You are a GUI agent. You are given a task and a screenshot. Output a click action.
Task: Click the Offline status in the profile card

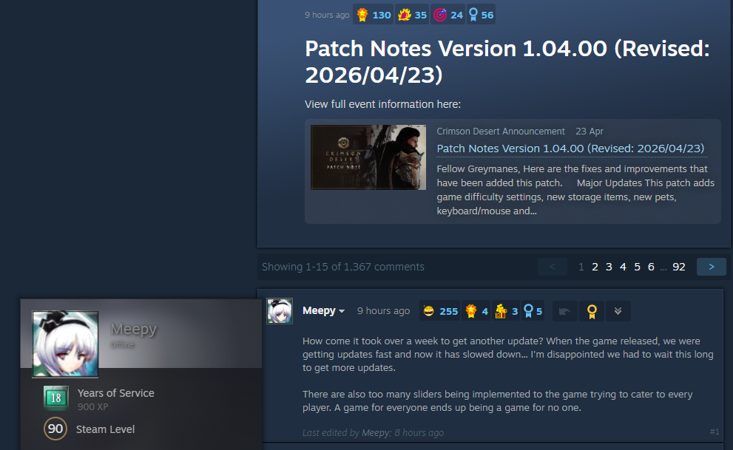122,344
